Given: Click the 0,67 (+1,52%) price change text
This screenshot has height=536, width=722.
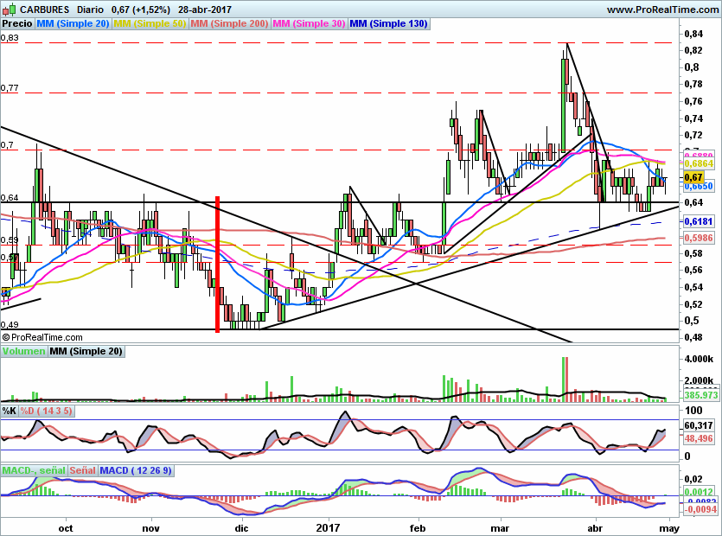Looking at the screenshot, I should click(140, 10).
